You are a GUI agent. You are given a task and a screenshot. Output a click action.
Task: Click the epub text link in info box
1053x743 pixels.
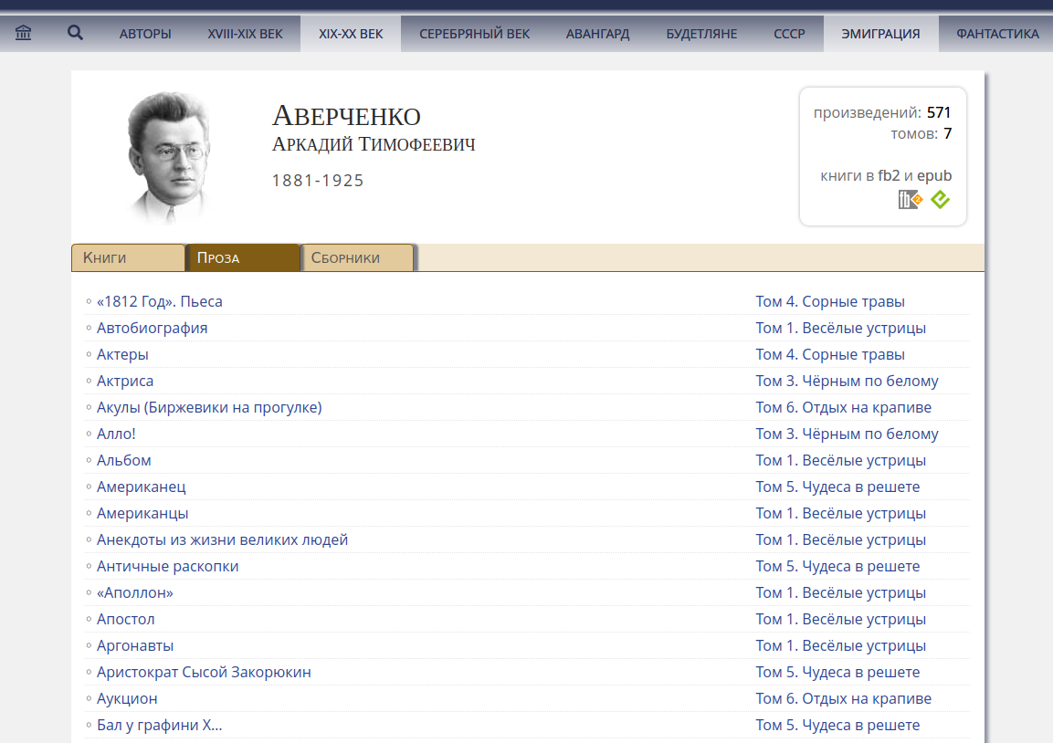click(x=934, y=175)
